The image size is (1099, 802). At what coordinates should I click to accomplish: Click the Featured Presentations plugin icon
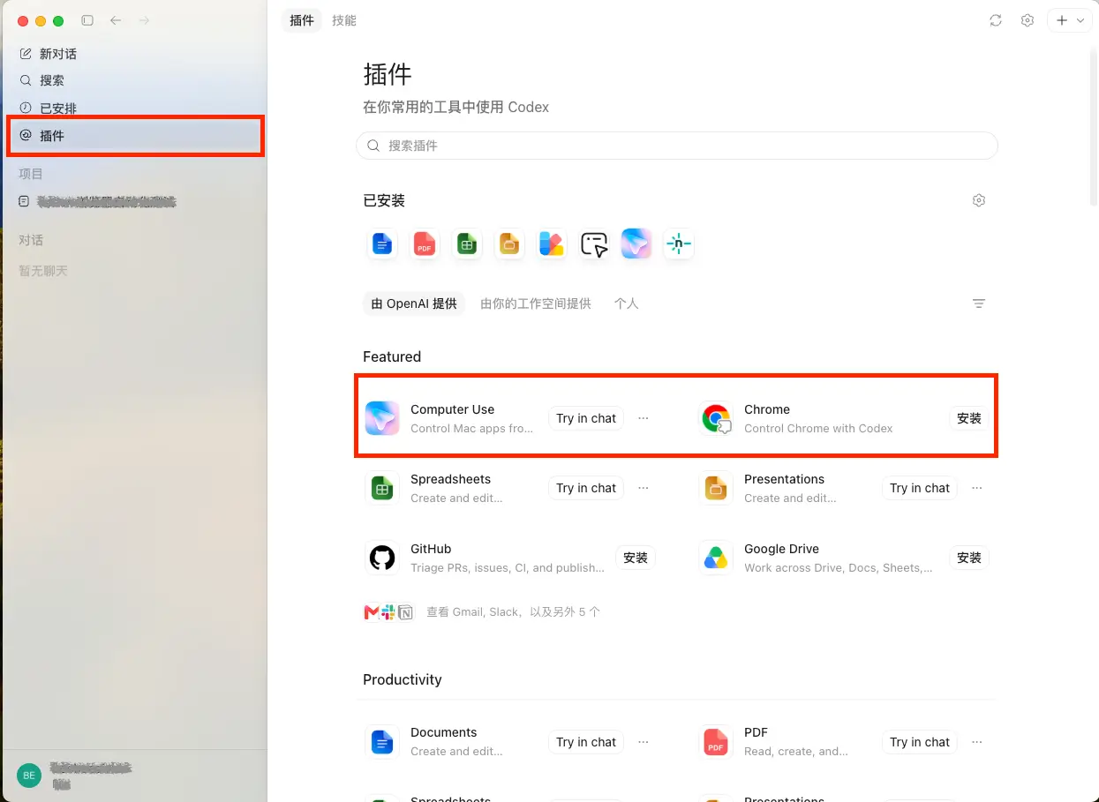pos(716,488)
